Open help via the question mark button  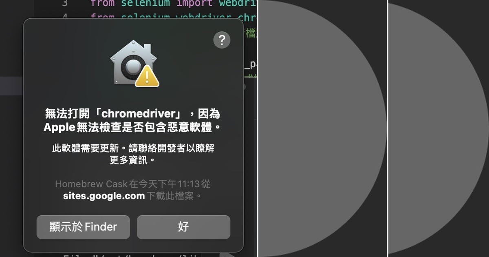222,40
